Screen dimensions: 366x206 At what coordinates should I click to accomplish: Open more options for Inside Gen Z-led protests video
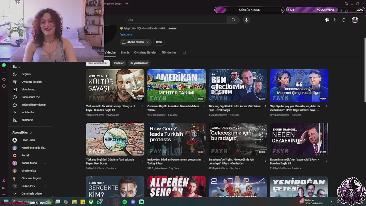204,160
